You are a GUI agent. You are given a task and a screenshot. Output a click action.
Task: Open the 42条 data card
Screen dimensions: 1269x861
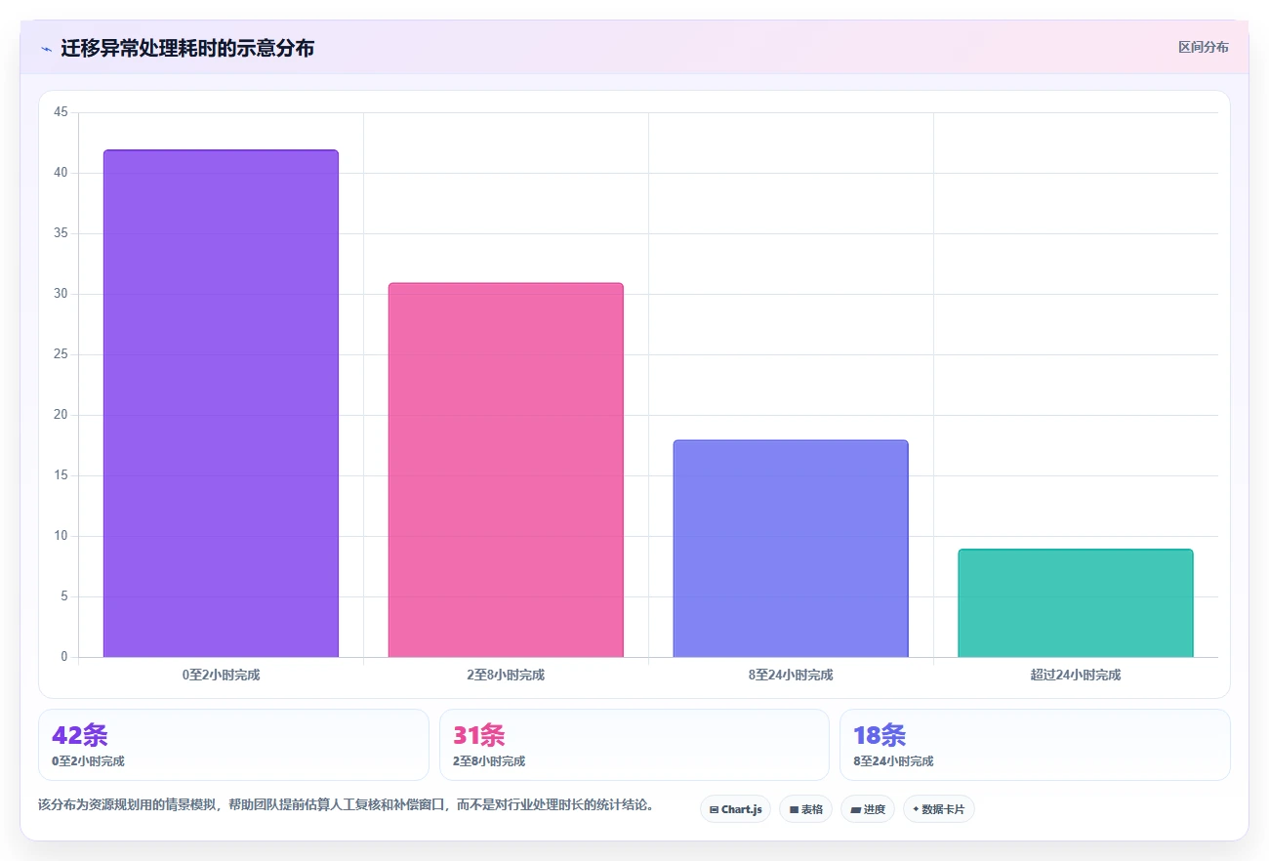[x=233, y=745]
